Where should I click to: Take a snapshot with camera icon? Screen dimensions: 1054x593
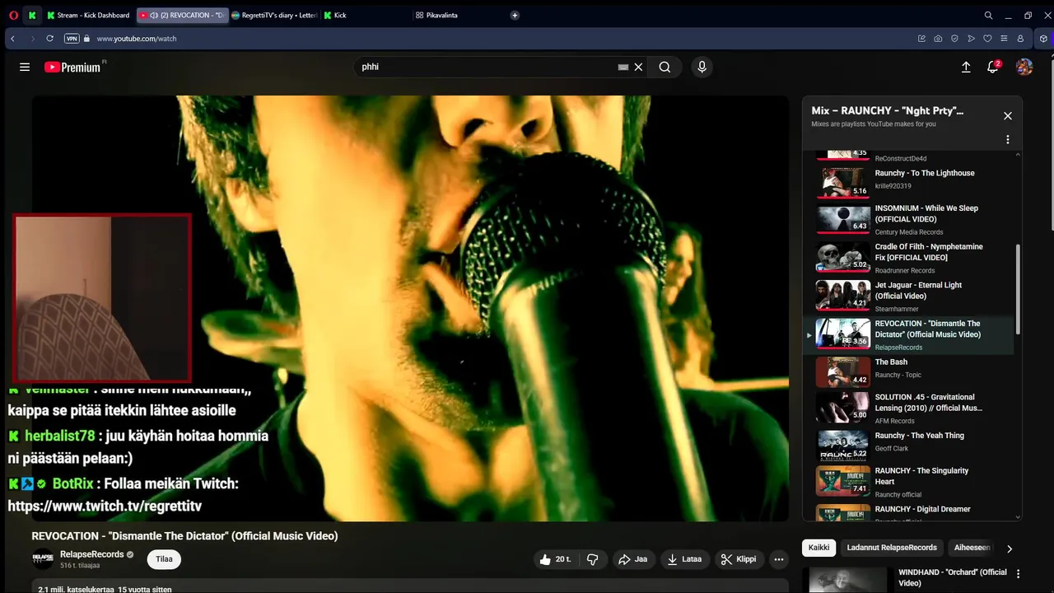[938, 39]
